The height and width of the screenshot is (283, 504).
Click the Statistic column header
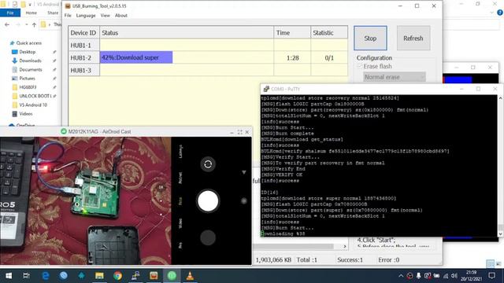coord(329,33)
